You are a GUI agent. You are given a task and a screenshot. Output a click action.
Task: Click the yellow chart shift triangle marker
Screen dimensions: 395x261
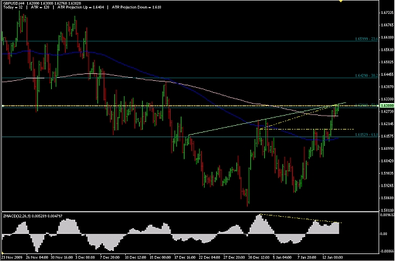(x=341, y=1)
